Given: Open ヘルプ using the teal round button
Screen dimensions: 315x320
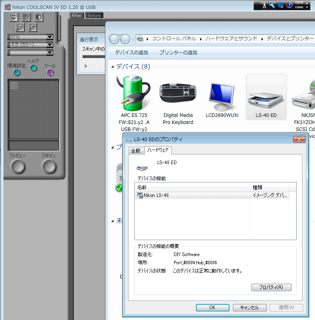Looking at the screenshot, I should point(34,68).
